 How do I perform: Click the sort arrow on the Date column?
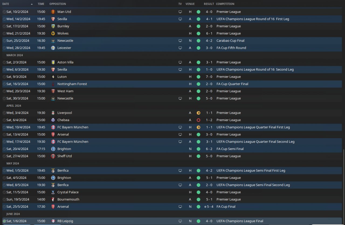32,4
